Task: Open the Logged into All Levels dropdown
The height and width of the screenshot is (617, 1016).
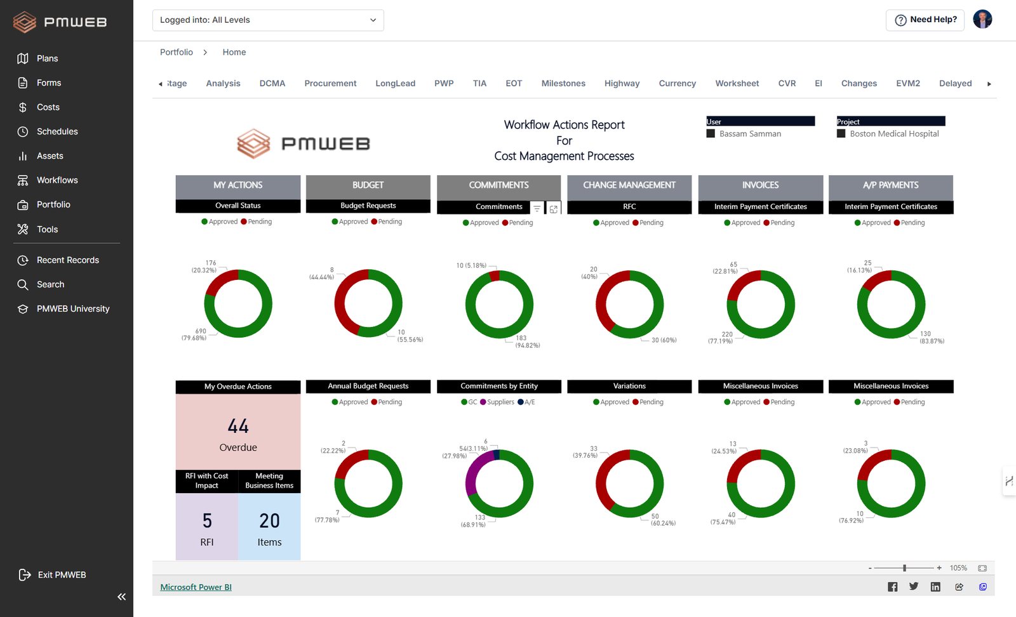Action: [x=268, y=20]
